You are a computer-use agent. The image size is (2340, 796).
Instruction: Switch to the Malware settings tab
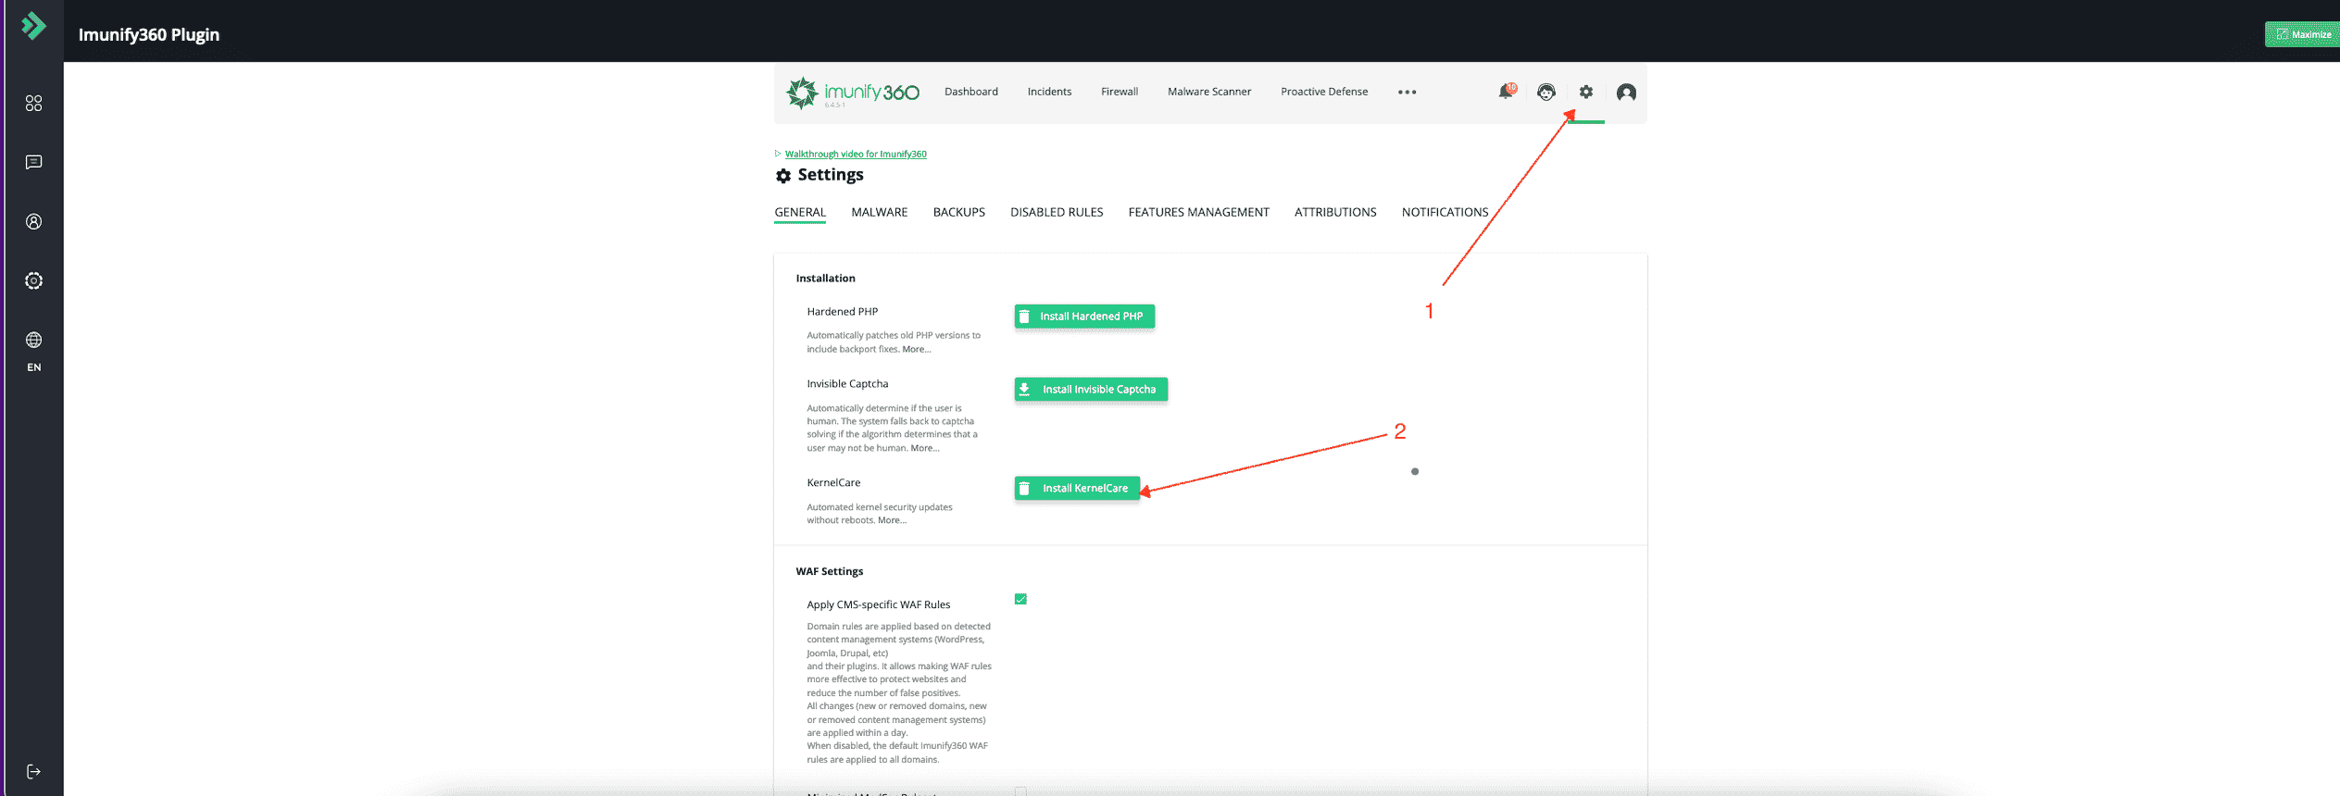pos(879,212)
